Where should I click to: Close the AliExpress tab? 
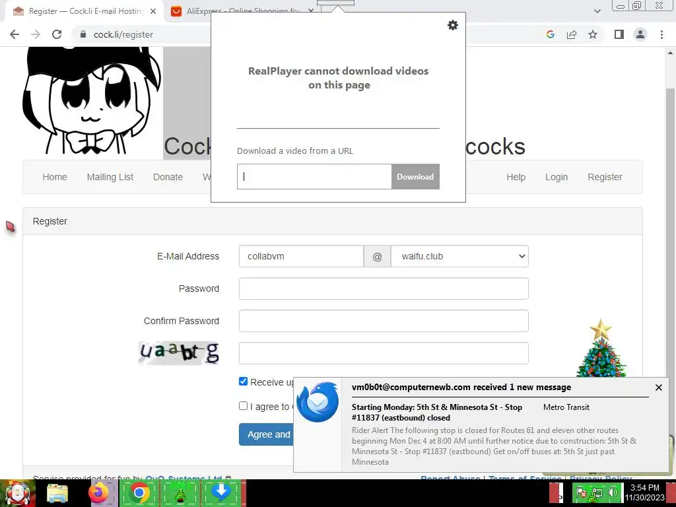[x=311, y=11]
